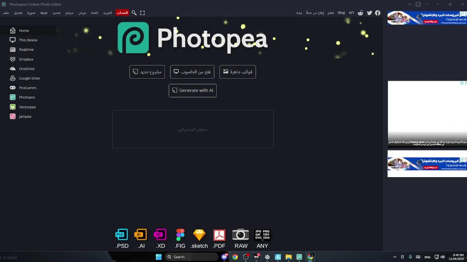
Task: Click فتح من الحاسوب open from computer
Action: [192, 72]
